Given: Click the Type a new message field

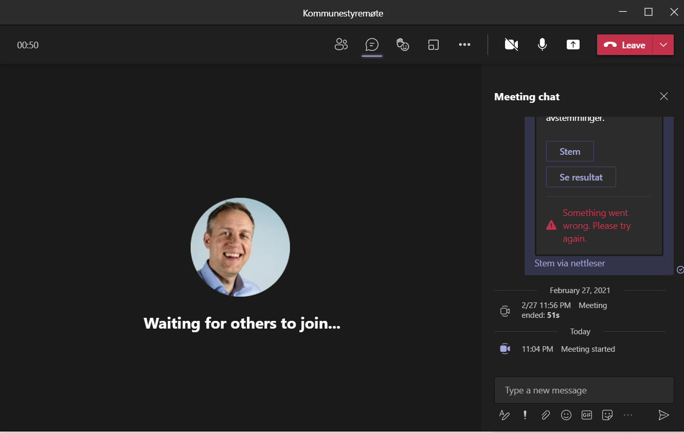Looking at the screenshot, I should 584,390.
